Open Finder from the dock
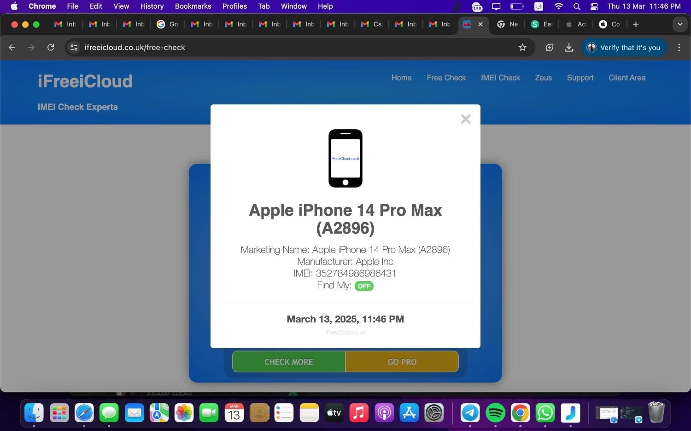The image size is (691, 431). [34, 413]
